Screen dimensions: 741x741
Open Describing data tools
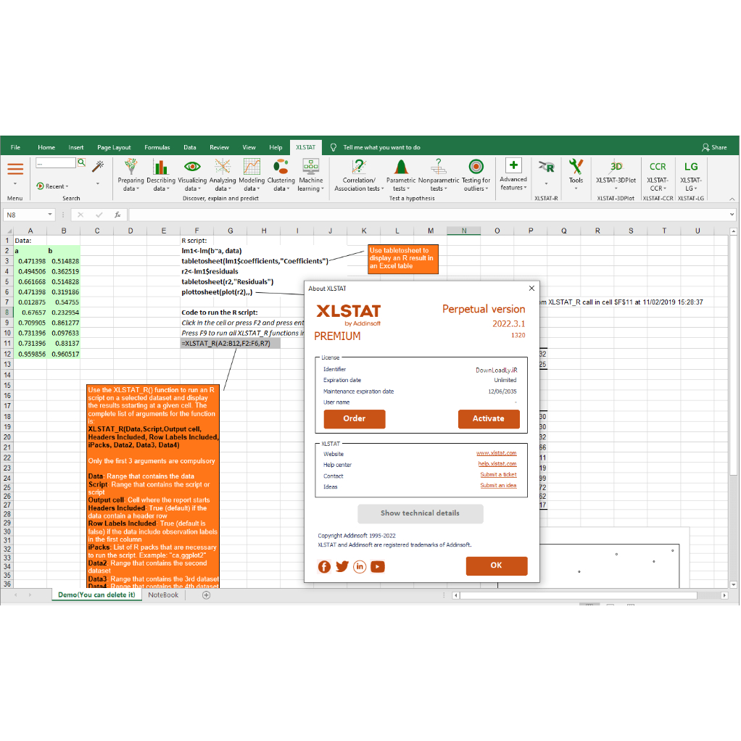click(x=161, y=175)
